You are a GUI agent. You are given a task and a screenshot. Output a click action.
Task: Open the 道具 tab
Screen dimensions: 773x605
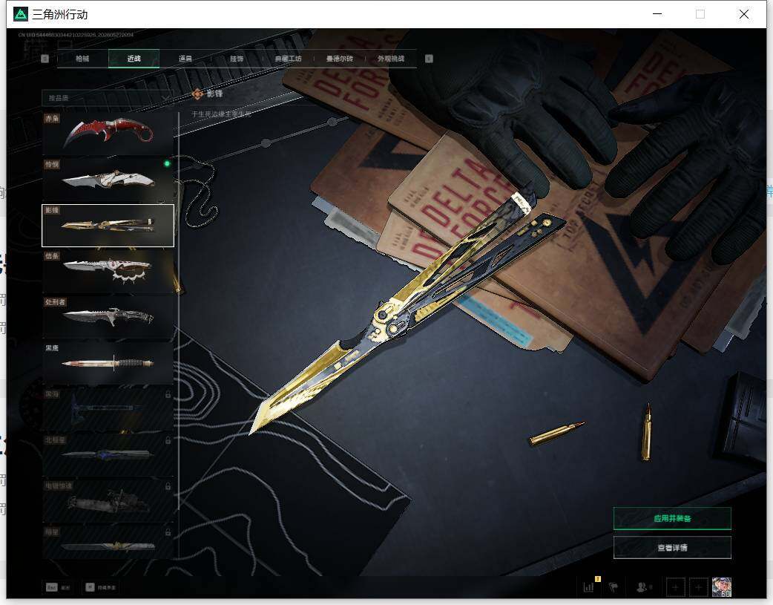pos(185,59)
